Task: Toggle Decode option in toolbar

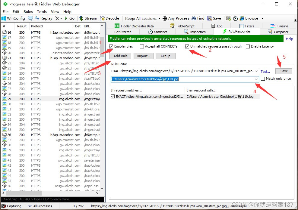Action: (x=110, y=18)
